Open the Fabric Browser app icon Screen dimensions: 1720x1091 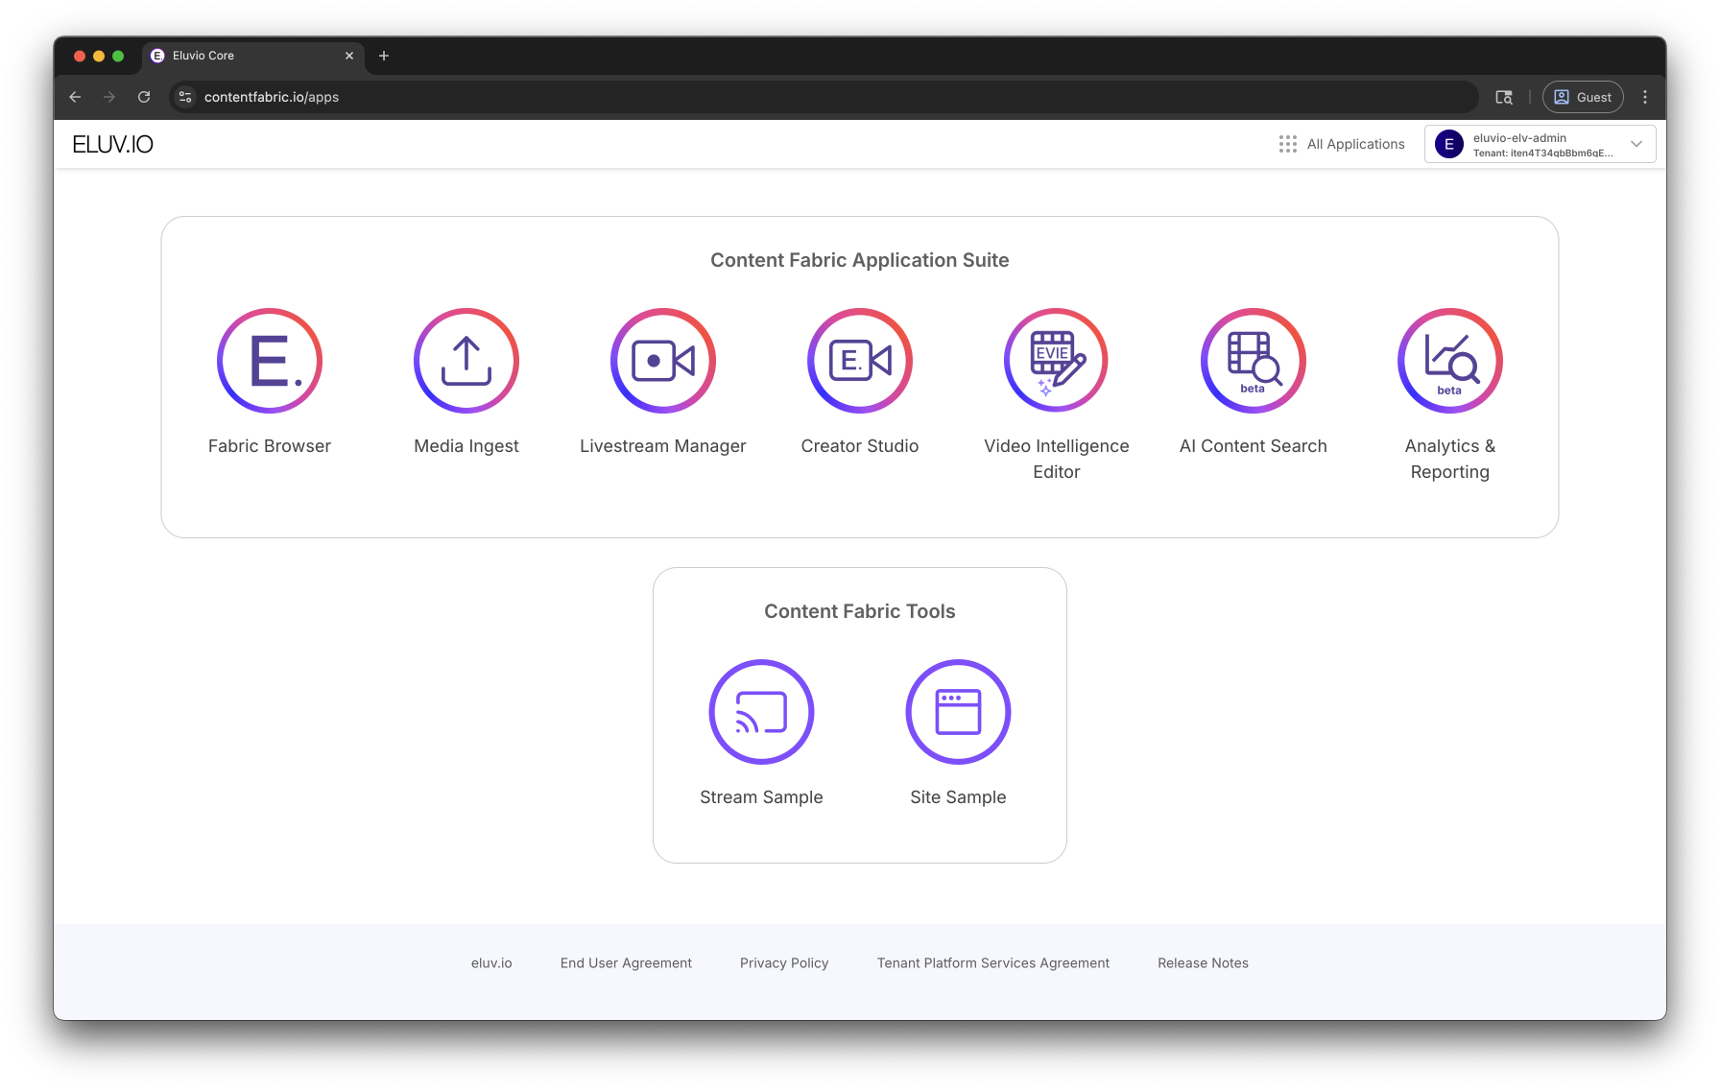[270, 361]
